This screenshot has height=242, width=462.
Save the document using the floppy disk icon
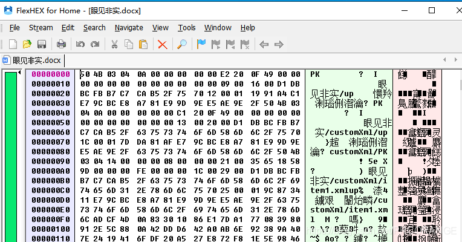tap(42, 44)
